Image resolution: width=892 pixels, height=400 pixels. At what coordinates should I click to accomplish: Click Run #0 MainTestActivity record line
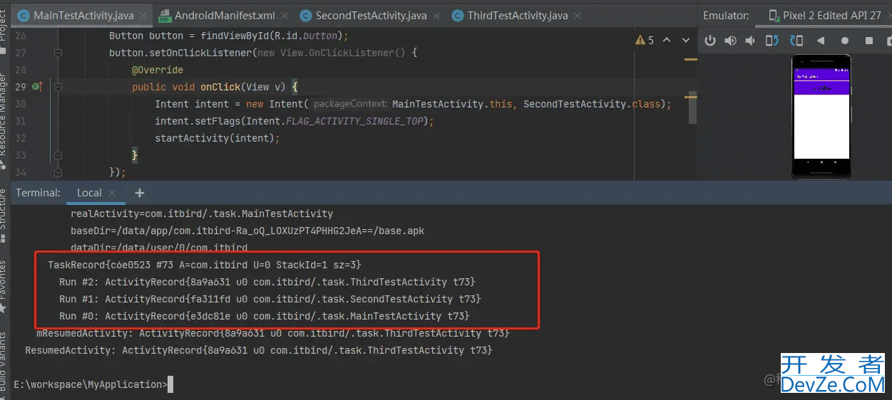265,316
